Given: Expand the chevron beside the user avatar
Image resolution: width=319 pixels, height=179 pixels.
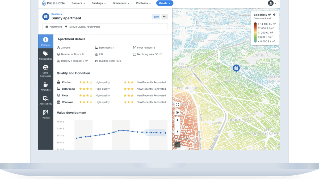Looking at the screenshot, I should coord(275,3).
